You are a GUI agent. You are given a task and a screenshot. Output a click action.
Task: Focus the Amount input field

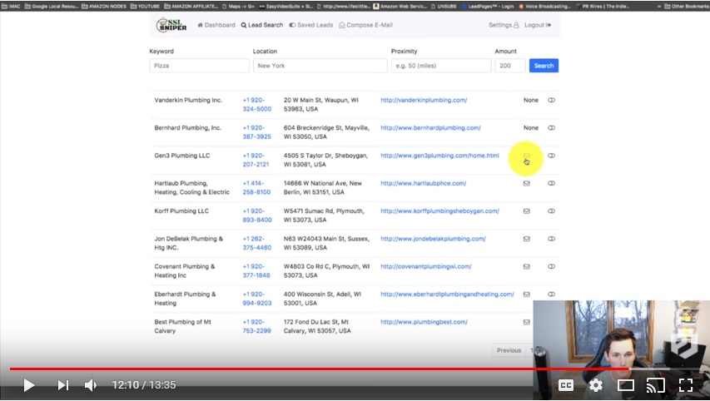click(x=510, y=66)
